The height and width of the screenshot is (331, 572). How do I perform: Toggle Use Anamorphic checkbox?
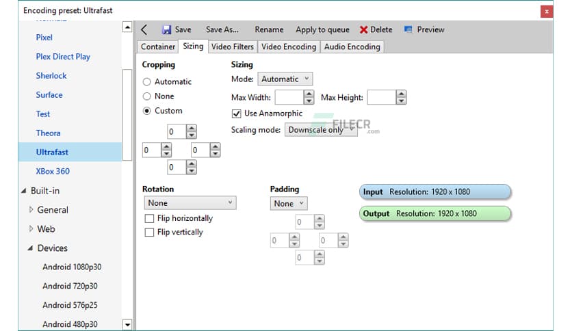pyautogui.click(x=236, y=114)
